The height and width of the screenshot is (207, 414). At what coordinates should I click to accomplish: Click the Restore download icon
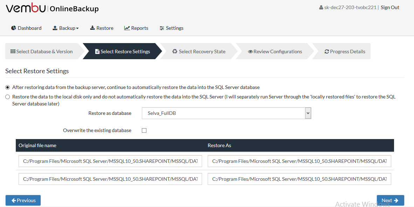(x=92, y=28)
